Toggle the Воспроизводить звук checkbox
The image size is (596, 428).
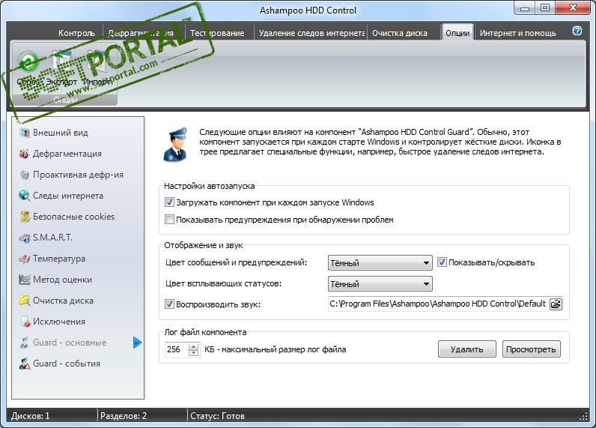(169, 304)
